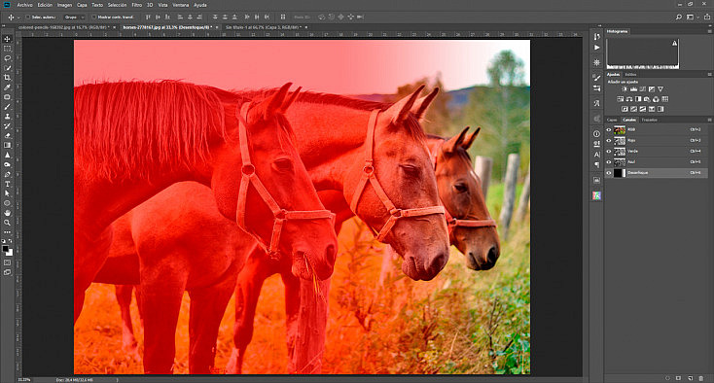The image size is (714, 383).
Task: Select the Pen tool
Action: click(x=7, y=174)
